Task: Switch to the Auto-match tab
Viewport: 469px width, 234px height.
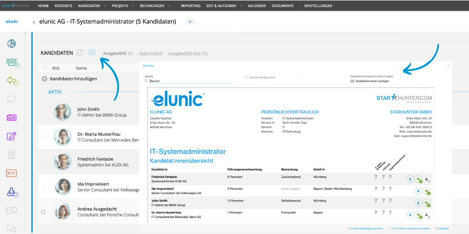Action: point(151,53)
